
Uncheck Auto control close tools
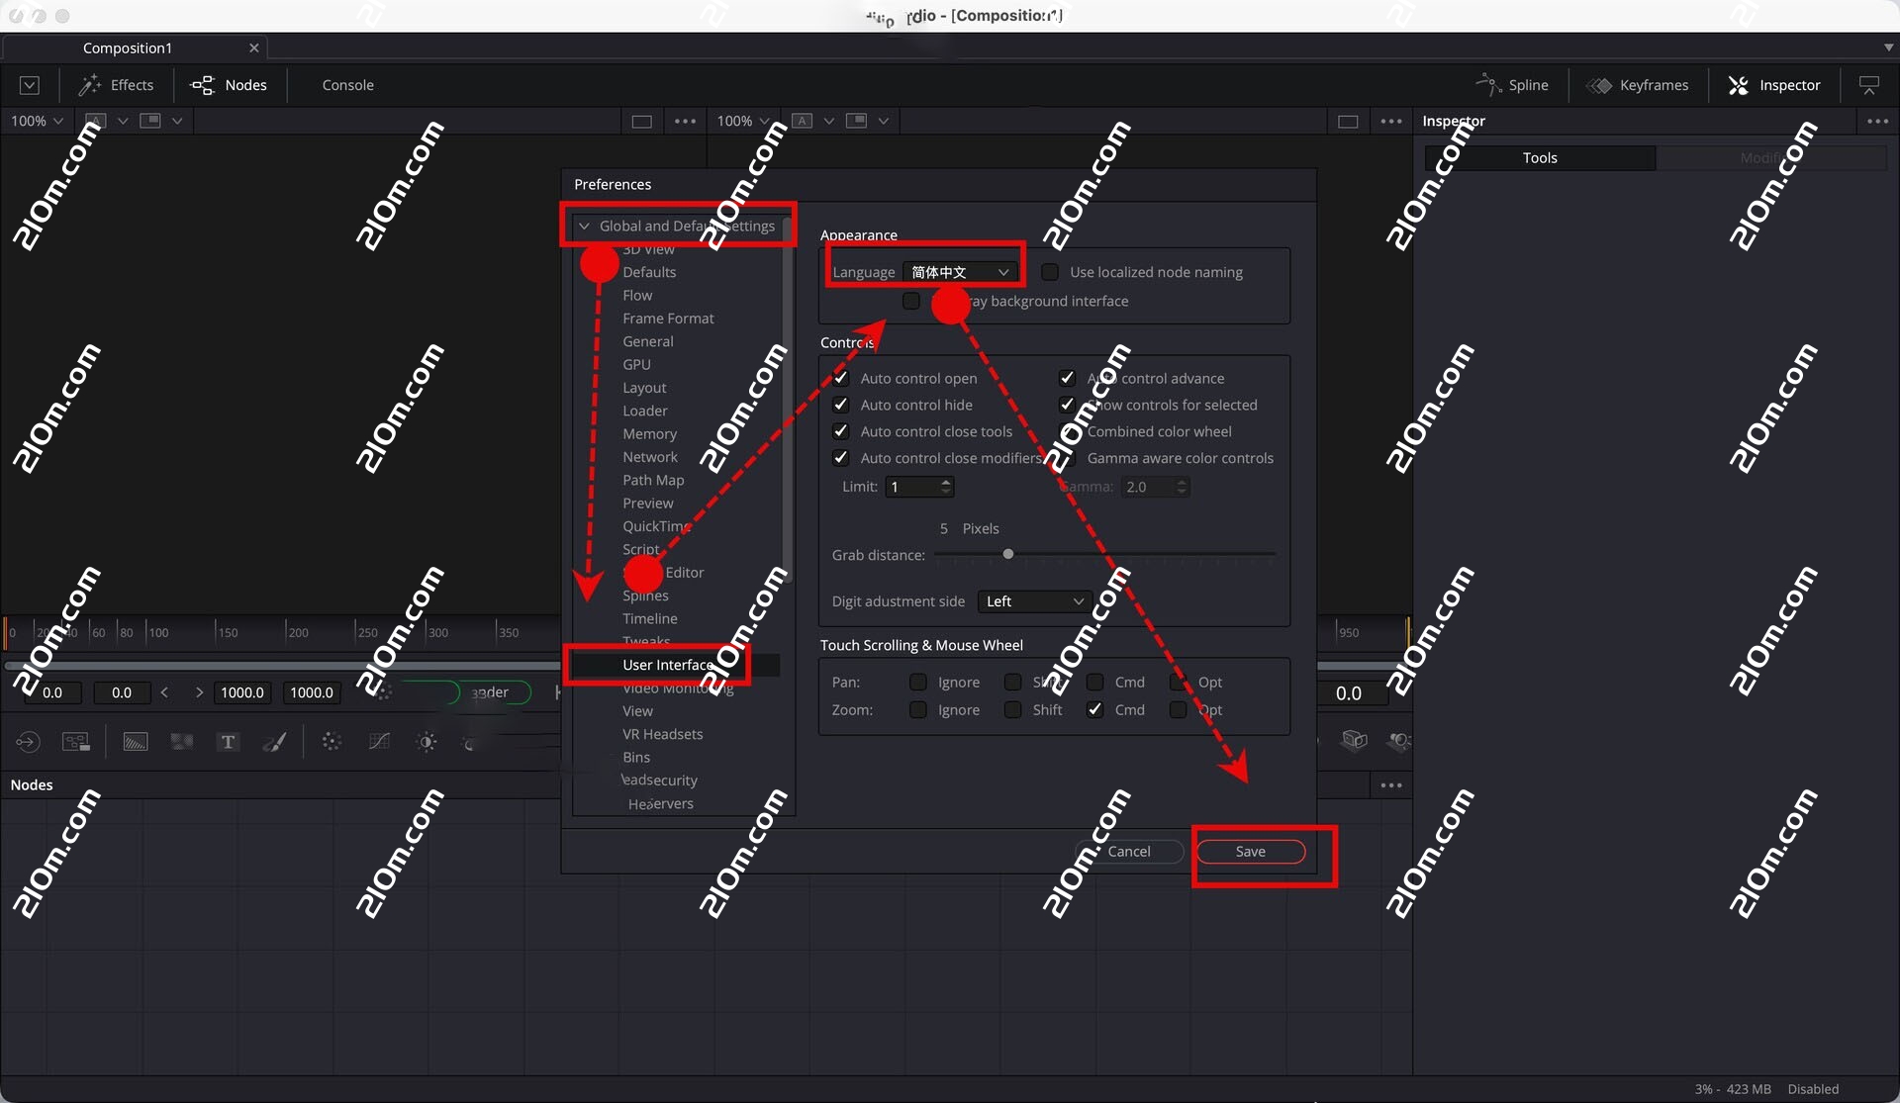click(x=841, y=431)
